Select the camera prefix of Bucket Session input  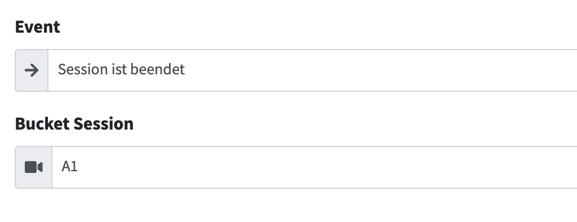point(33,167)
